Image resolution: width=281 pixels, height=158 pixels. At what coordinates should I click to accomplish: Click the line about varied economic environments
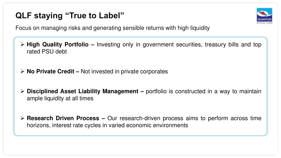click(x=107, y=125)
